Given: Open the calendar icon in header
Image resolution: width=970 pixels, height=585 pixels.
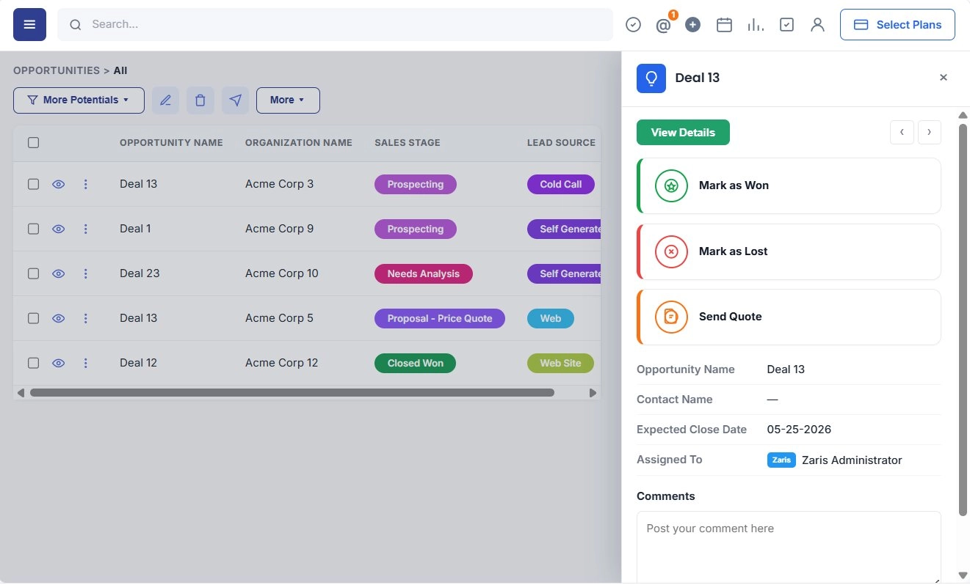Looking at the screenshot, I should click(724, 25).
